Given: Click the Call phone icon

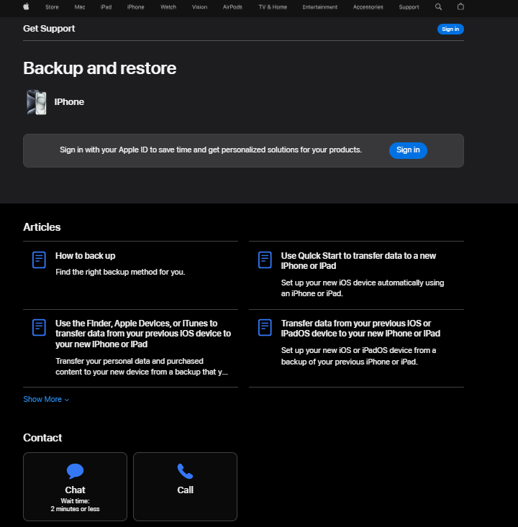Looking at the screenshot, I should pyautogui.click(x=185, y=472).
